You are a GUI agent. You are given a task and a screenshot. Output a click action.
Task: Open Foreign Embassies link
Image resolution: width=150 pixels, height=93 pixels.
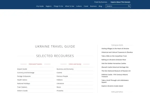coord(24,76)
